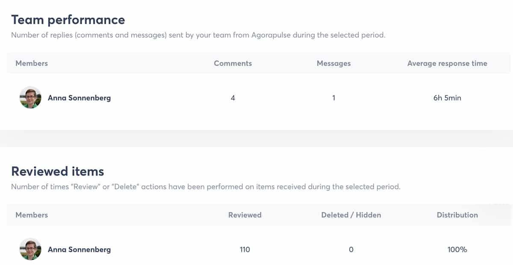Select the Distribution column header
This screenshot has width=513, height=265.
457,215
